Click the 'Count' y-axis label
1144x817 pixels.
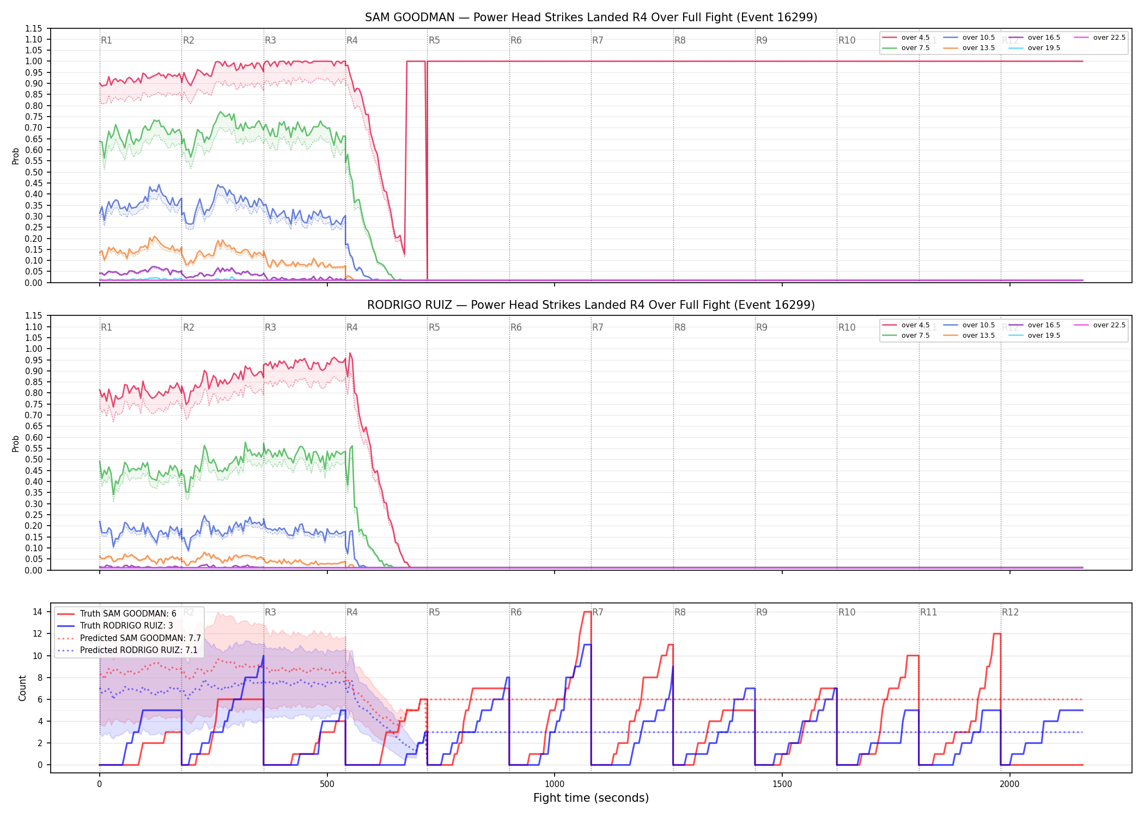point(22,688)
